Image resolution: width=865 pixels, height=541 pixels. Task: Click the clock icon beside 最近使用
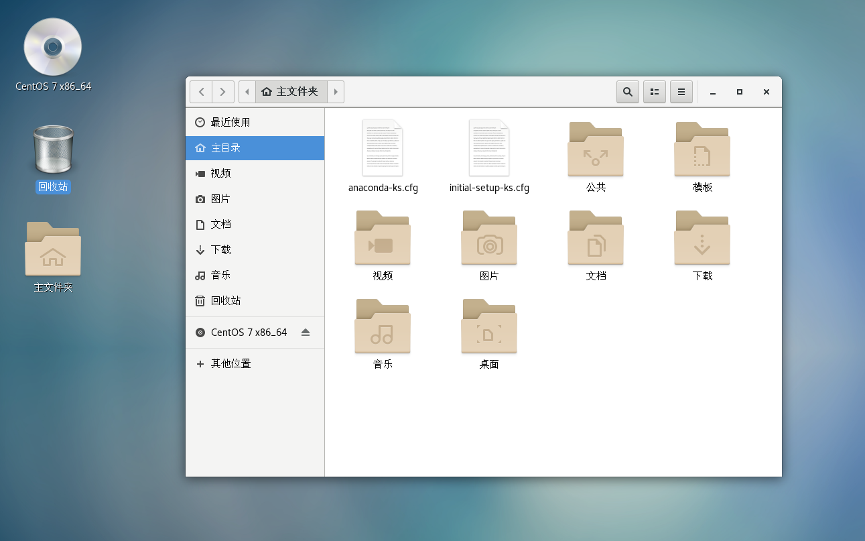pyautogui.click(x=200, y=122)
